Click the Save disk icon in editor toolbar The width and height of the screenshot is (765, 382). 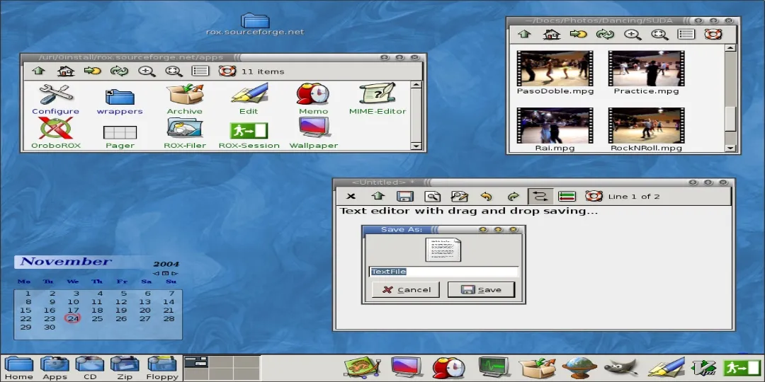click(x=404, y=197)
